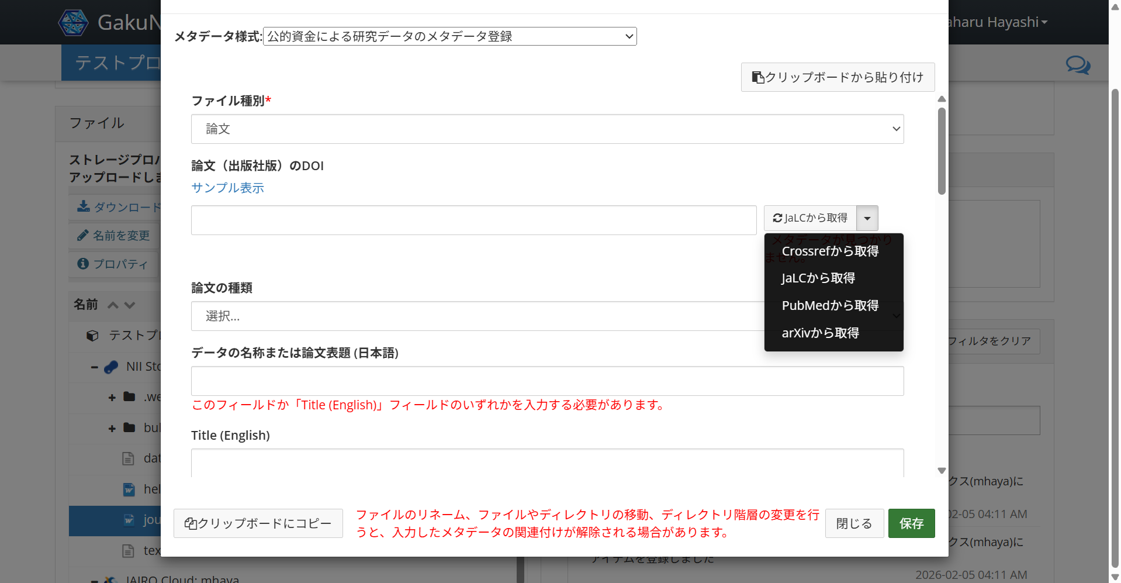Viewport: 1121px width, 583px height.
Task: Collapse the NII Storage tree node
Action: click(x=95, y=367)
